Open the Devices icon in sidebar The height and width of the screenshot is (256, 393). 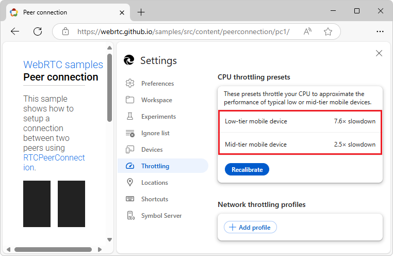pyautogui.click(x=130, y=150)
